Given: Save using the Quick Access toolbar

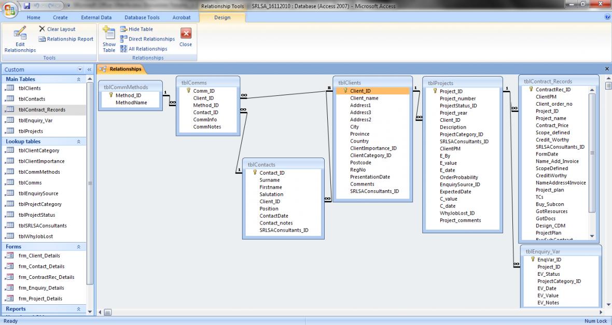Looking at the screenshot, I should point(25,6).
